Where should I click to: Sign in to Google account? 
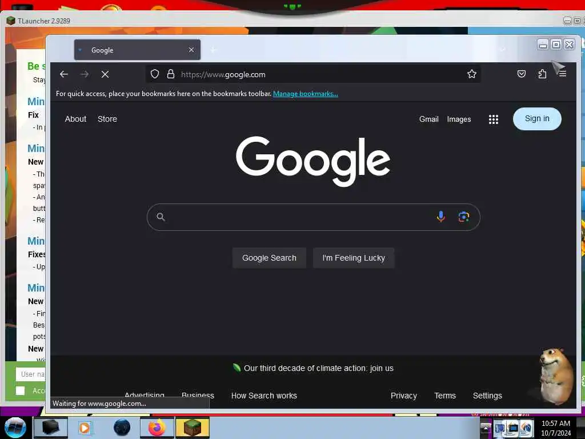537,119
